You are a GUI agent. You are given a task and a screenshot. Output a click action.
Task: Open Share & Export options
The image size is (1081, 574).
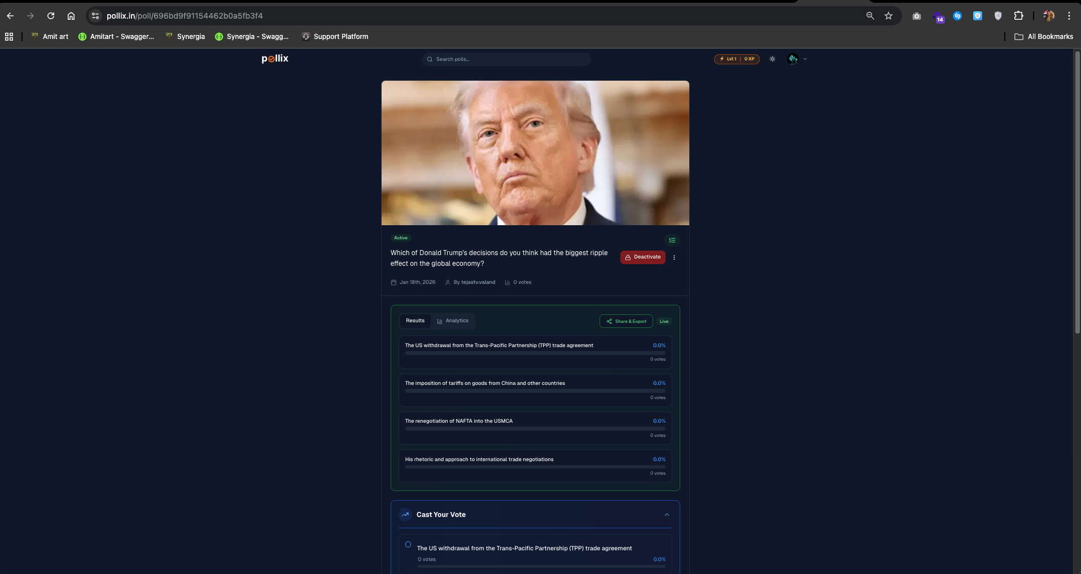[626, 321]
